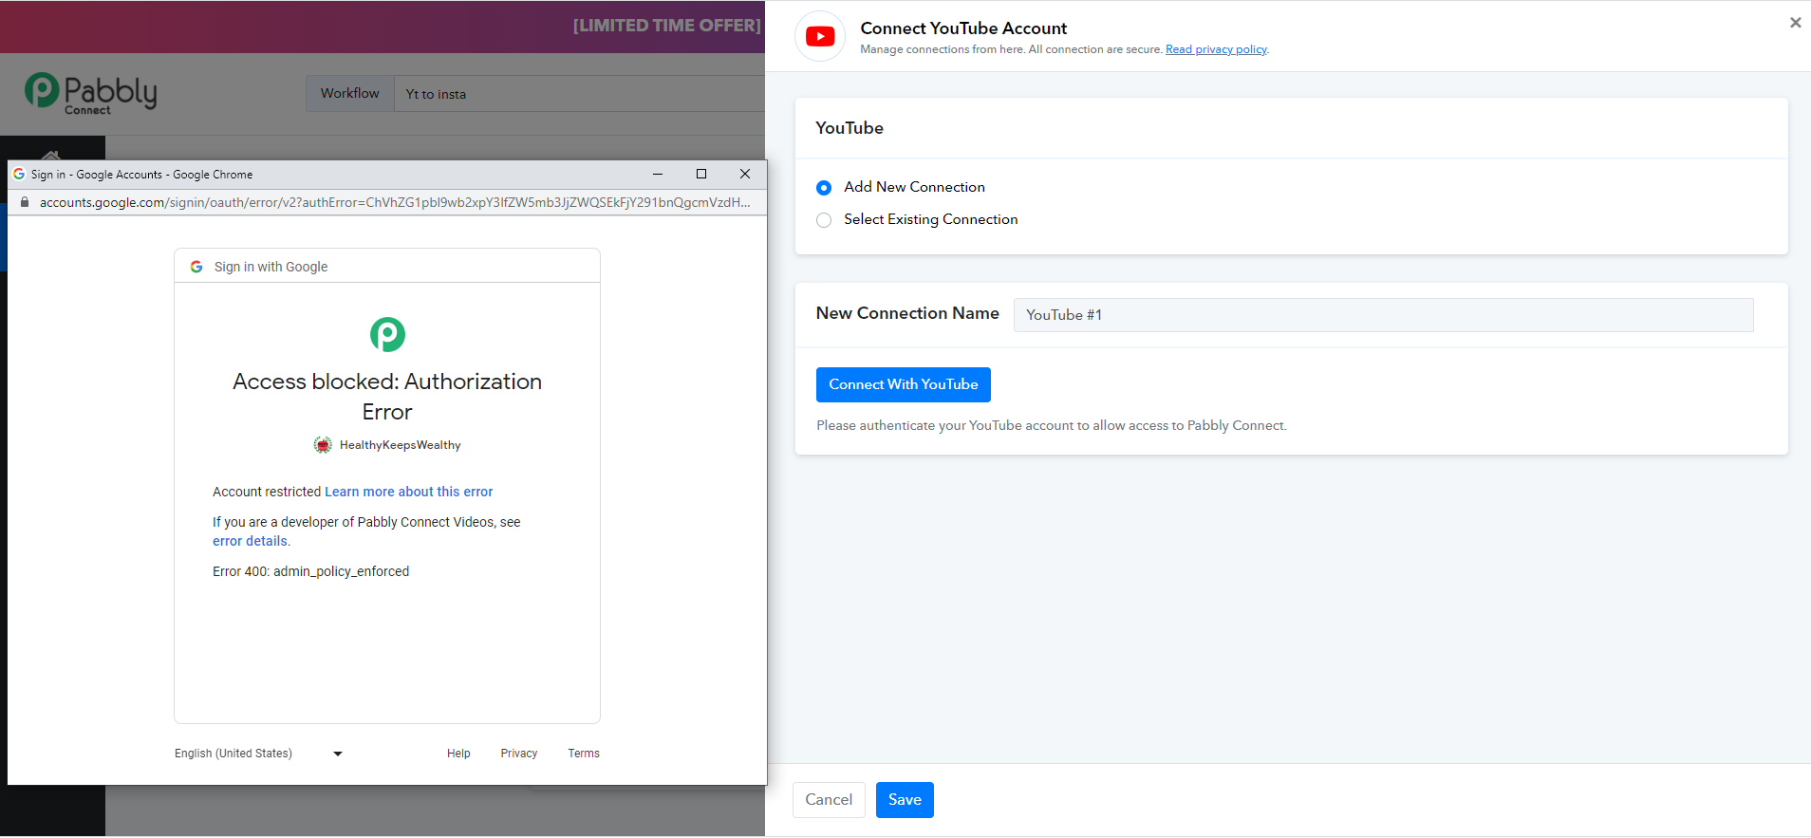Click the YouTube section heading
This screenshot has width=1811, height=838.
(x=849, y=128)
